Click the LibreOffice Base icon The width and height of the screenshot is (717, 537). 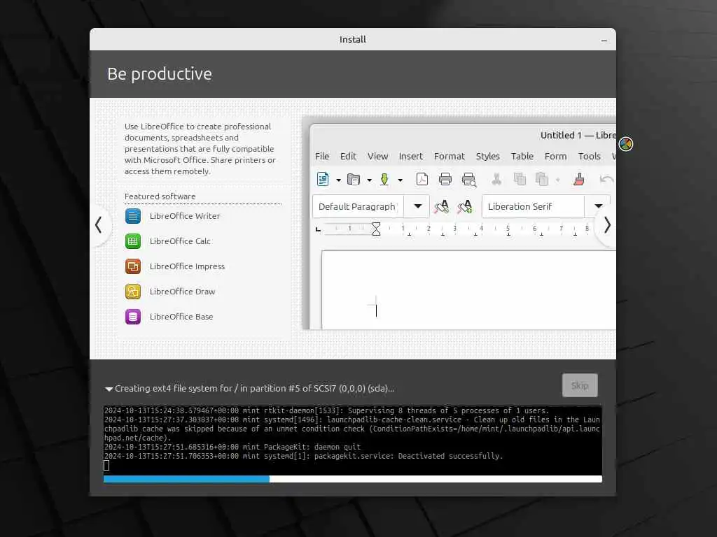click(133, 317)
